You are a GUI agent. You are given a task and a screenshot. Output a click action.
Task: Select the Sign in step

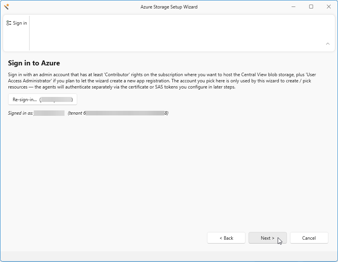tap(17, 23)
